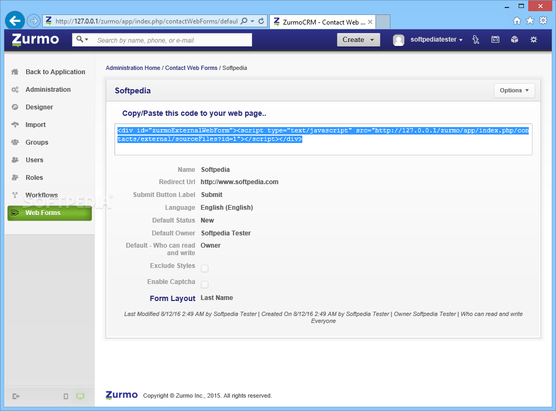
Task: Open the calendar icon in header
Action: [x=495, y=39]
